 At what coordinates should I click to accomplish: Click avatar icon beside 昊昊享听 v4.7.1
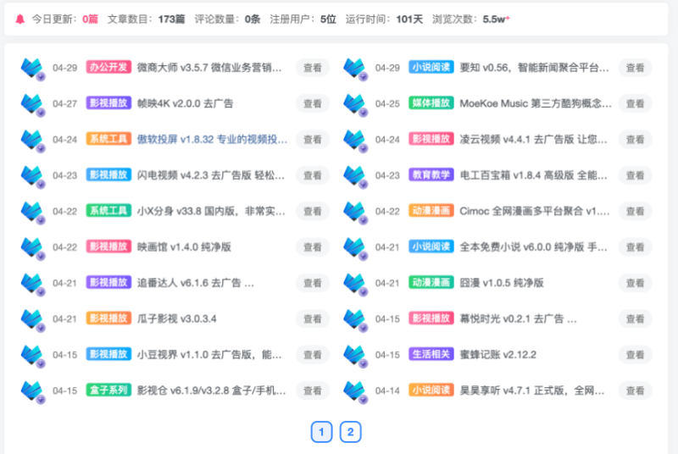pyautogui.click(x=355, y=391)
